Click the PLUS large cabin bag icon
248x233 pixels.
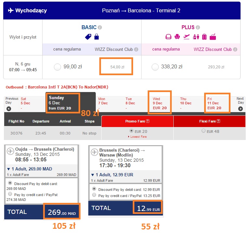click(x=213, y=37)
